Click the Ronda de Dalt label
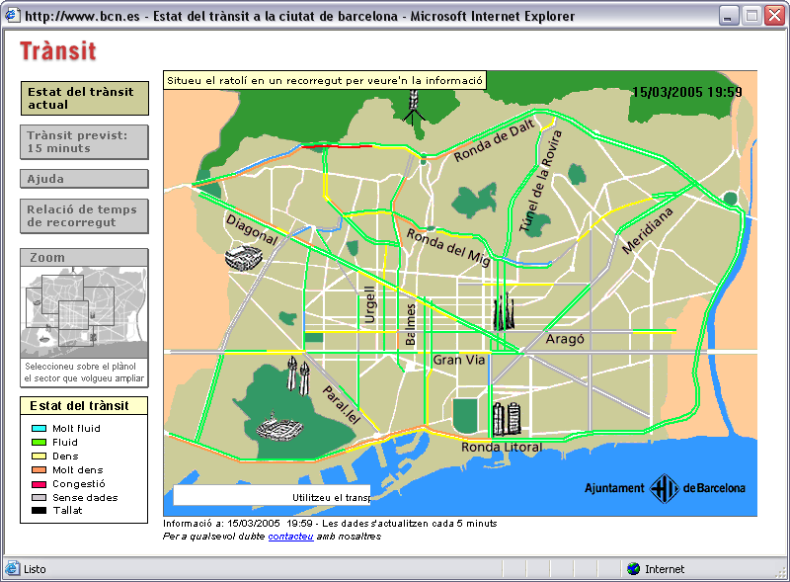This screenshot has width=790, height=582. (495, 140)
